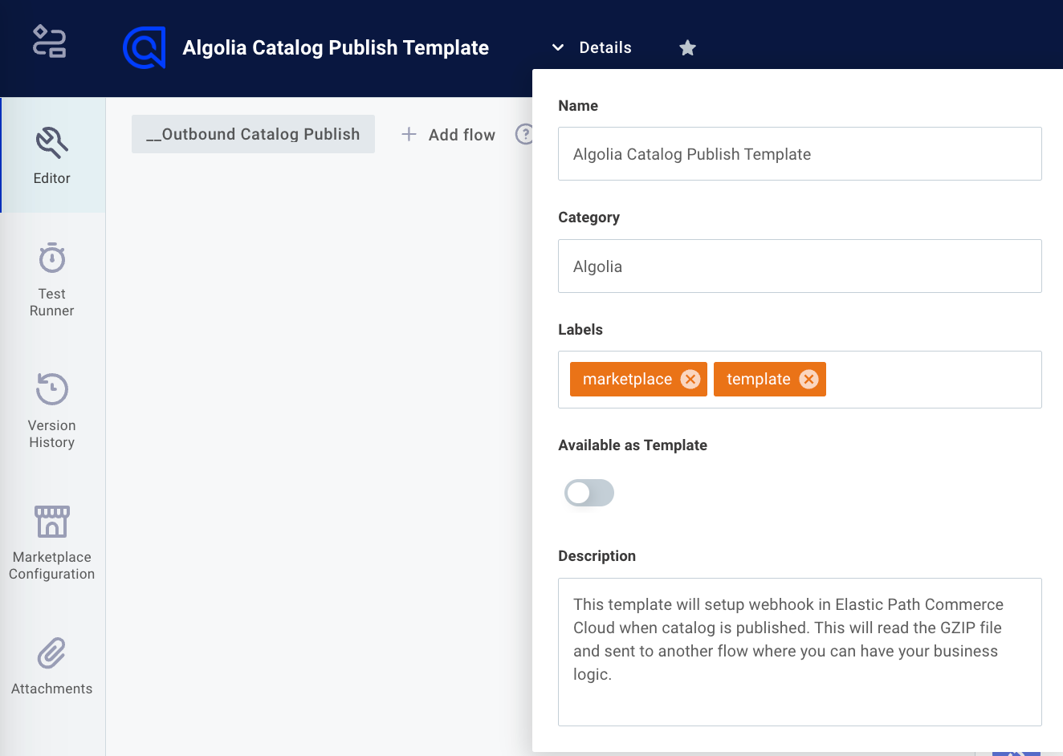Click the Algolia Catalog Publish Template title
The height and width of the screenshot is (756, 1063).
click(336, 48)
